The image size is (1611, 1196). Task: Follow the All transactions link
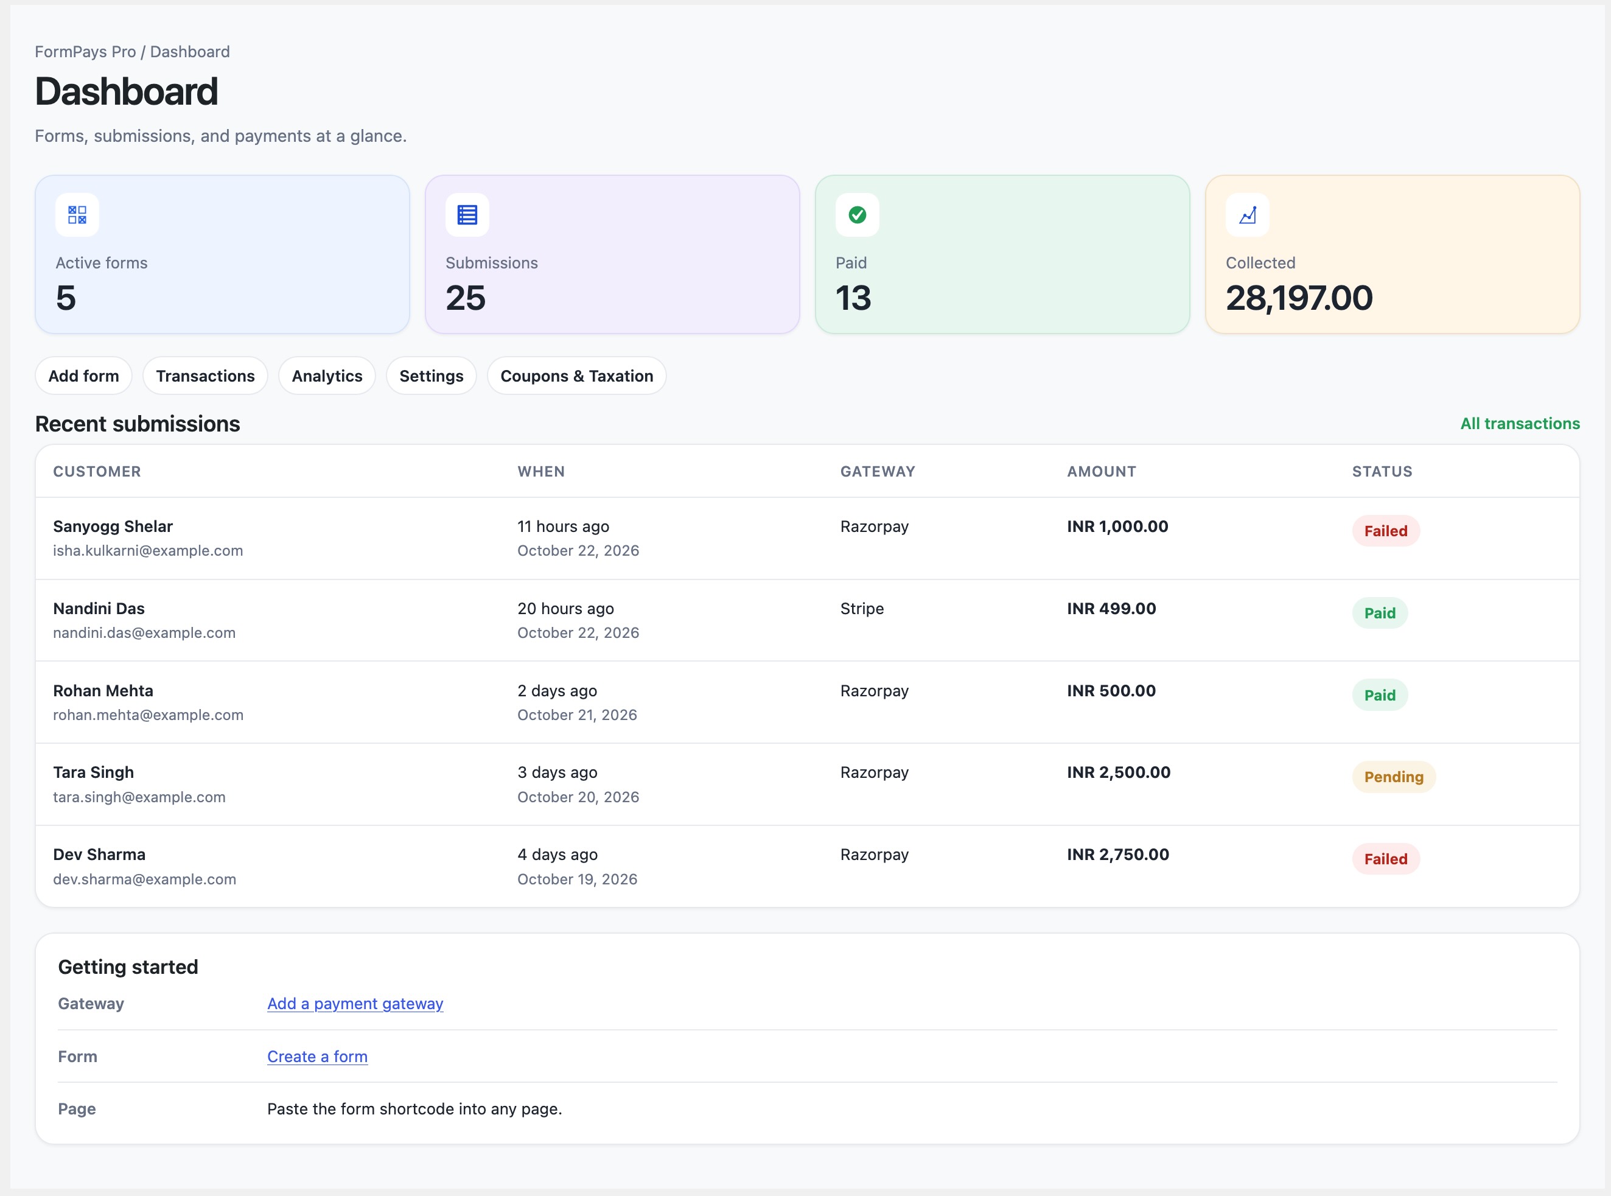click(x=1520, y=424)
